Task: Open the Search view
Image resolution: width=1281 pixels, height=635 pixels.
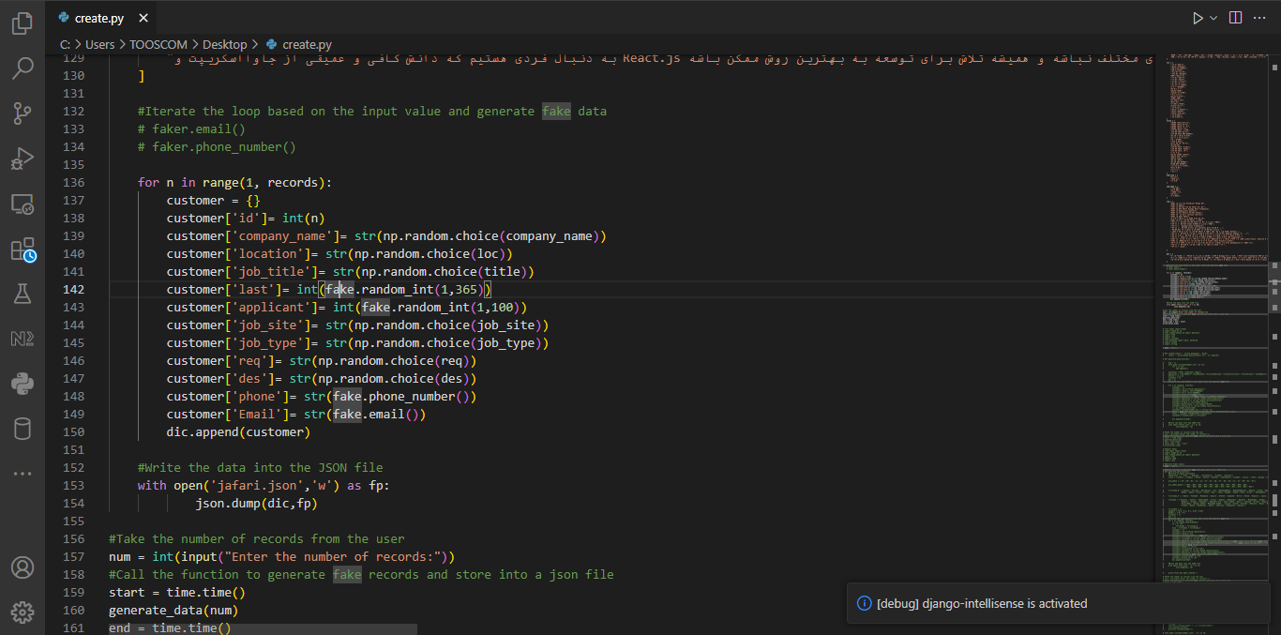Action: coord(22,68)
